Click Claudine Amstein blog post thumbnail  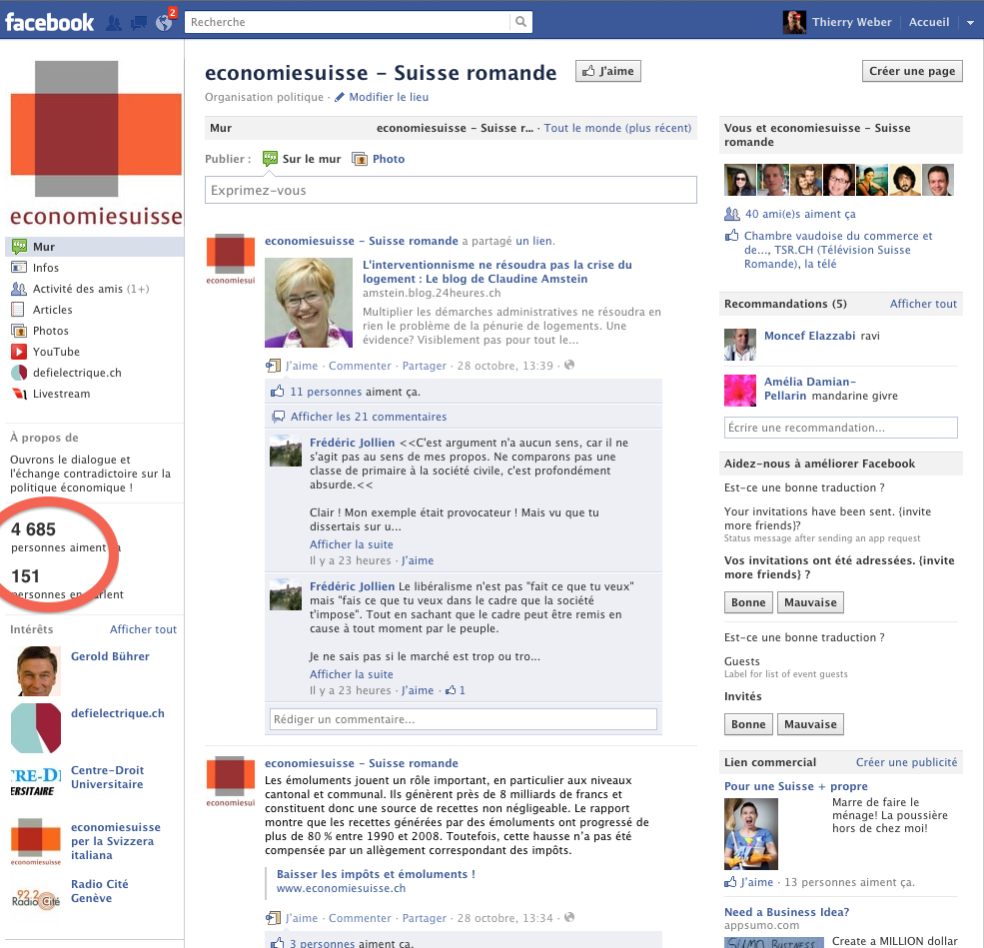[309, 303]
